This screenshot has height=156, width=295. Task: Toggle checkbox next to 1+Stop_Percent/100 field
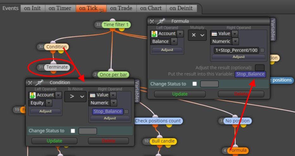pyautogui.click(x=262, y=50)
